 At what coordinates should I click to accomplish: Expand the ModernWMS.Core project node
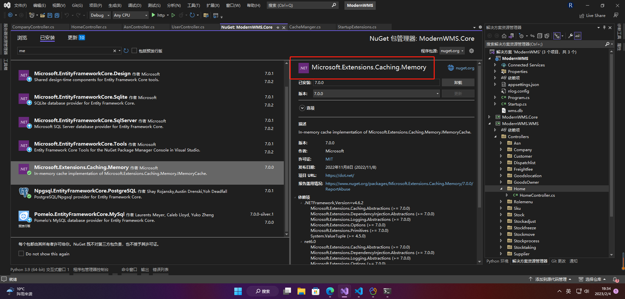click(x=489, y=117)
